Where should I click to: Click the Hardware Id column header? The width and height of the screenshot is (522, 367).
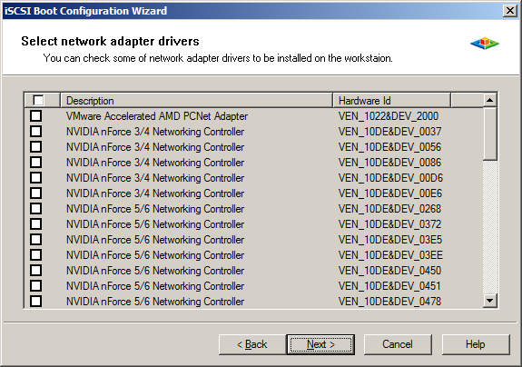391,100
